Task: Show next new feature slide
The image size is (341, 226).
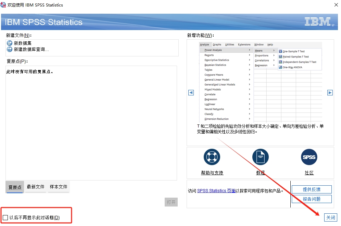Action: tap(330, 93)
